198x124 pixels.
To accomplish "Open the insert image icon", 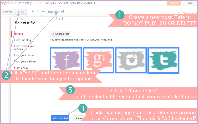I will point(56,12).
